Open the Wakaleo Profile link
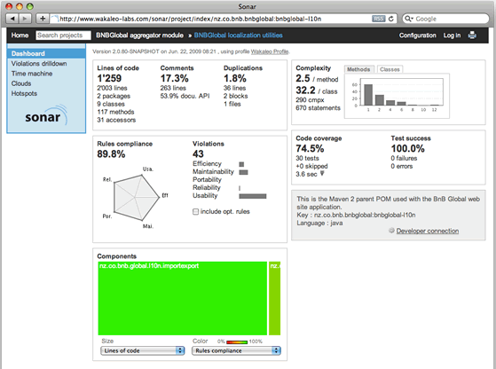The image size is (496, 369). (x=270, y=51)
